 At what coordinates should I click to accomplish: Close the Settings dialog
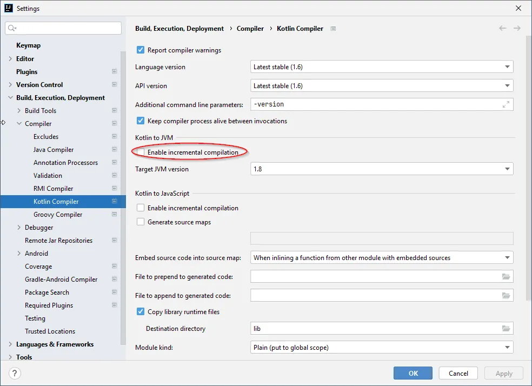pos(518,8)
